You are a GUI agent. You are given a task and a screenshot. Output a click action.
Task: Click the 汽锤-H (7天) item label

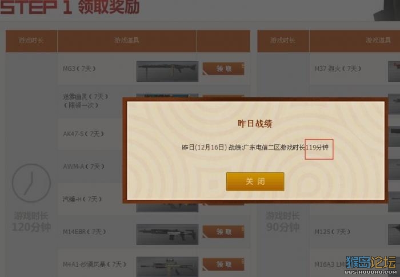[x=82, y=199]
